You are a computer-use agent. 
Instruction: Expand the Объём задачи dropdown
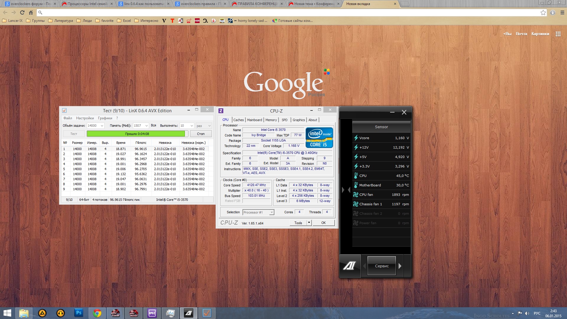click(102, 126)
